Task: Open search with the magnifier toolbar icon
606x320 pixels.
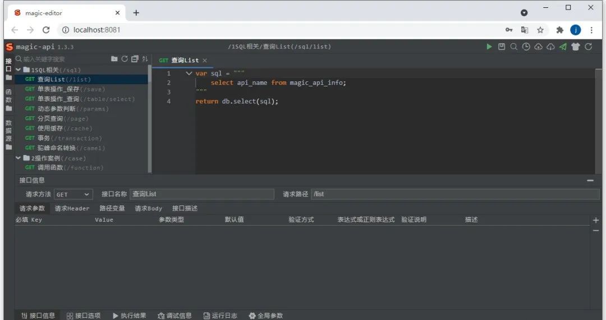Action: point(513,47)
